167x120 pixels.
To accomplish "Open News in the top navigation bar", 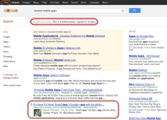I will coord(65,2).
